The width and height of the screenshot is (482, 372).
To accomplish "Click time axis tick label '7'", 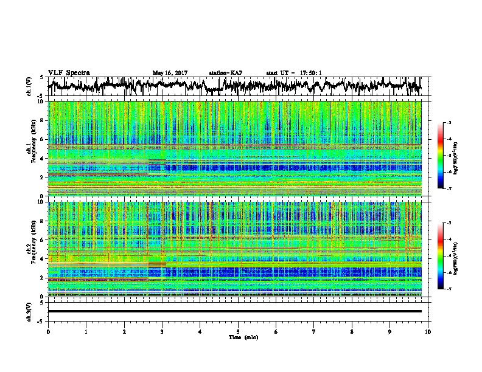I will point(314,332).
